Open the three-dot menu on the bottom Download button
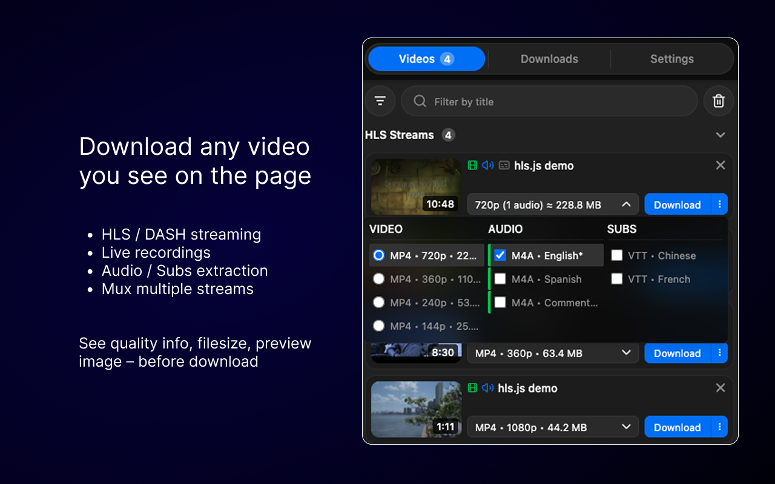The image size is (775, 484). point(721,427)
